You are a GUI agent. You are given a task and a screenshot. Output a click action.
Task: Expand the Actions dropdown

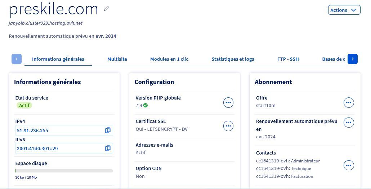point(344,10)
